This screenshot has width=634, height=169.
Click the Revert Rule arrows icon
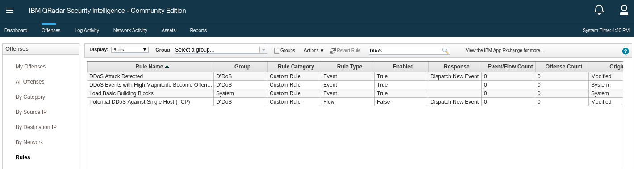click(332, 51)
